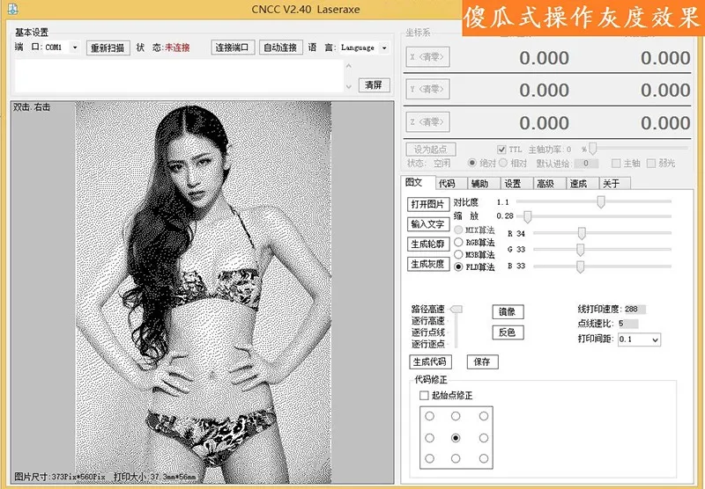Click the Z 清零 zero button
Image resolution: width=705 pixels, height=489 pixels.
click(427, 121)
